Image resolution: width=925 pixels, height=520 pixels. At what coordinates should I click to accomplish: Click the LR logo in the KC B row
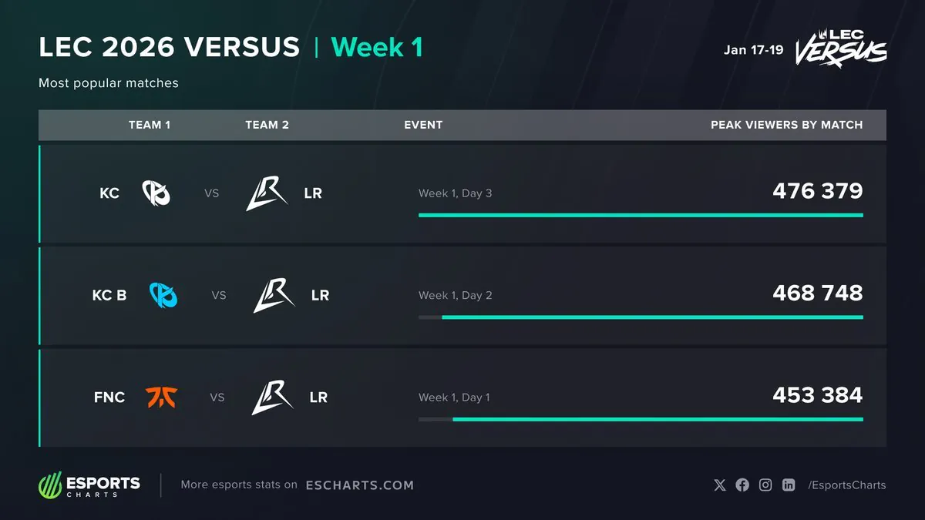274,295
